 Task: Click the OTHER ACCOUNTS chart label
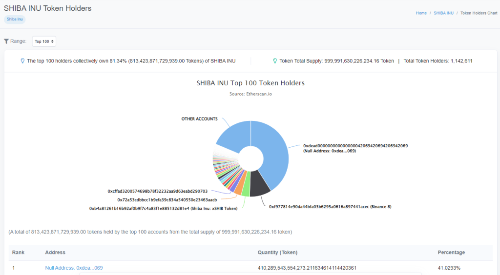point(200,118)
